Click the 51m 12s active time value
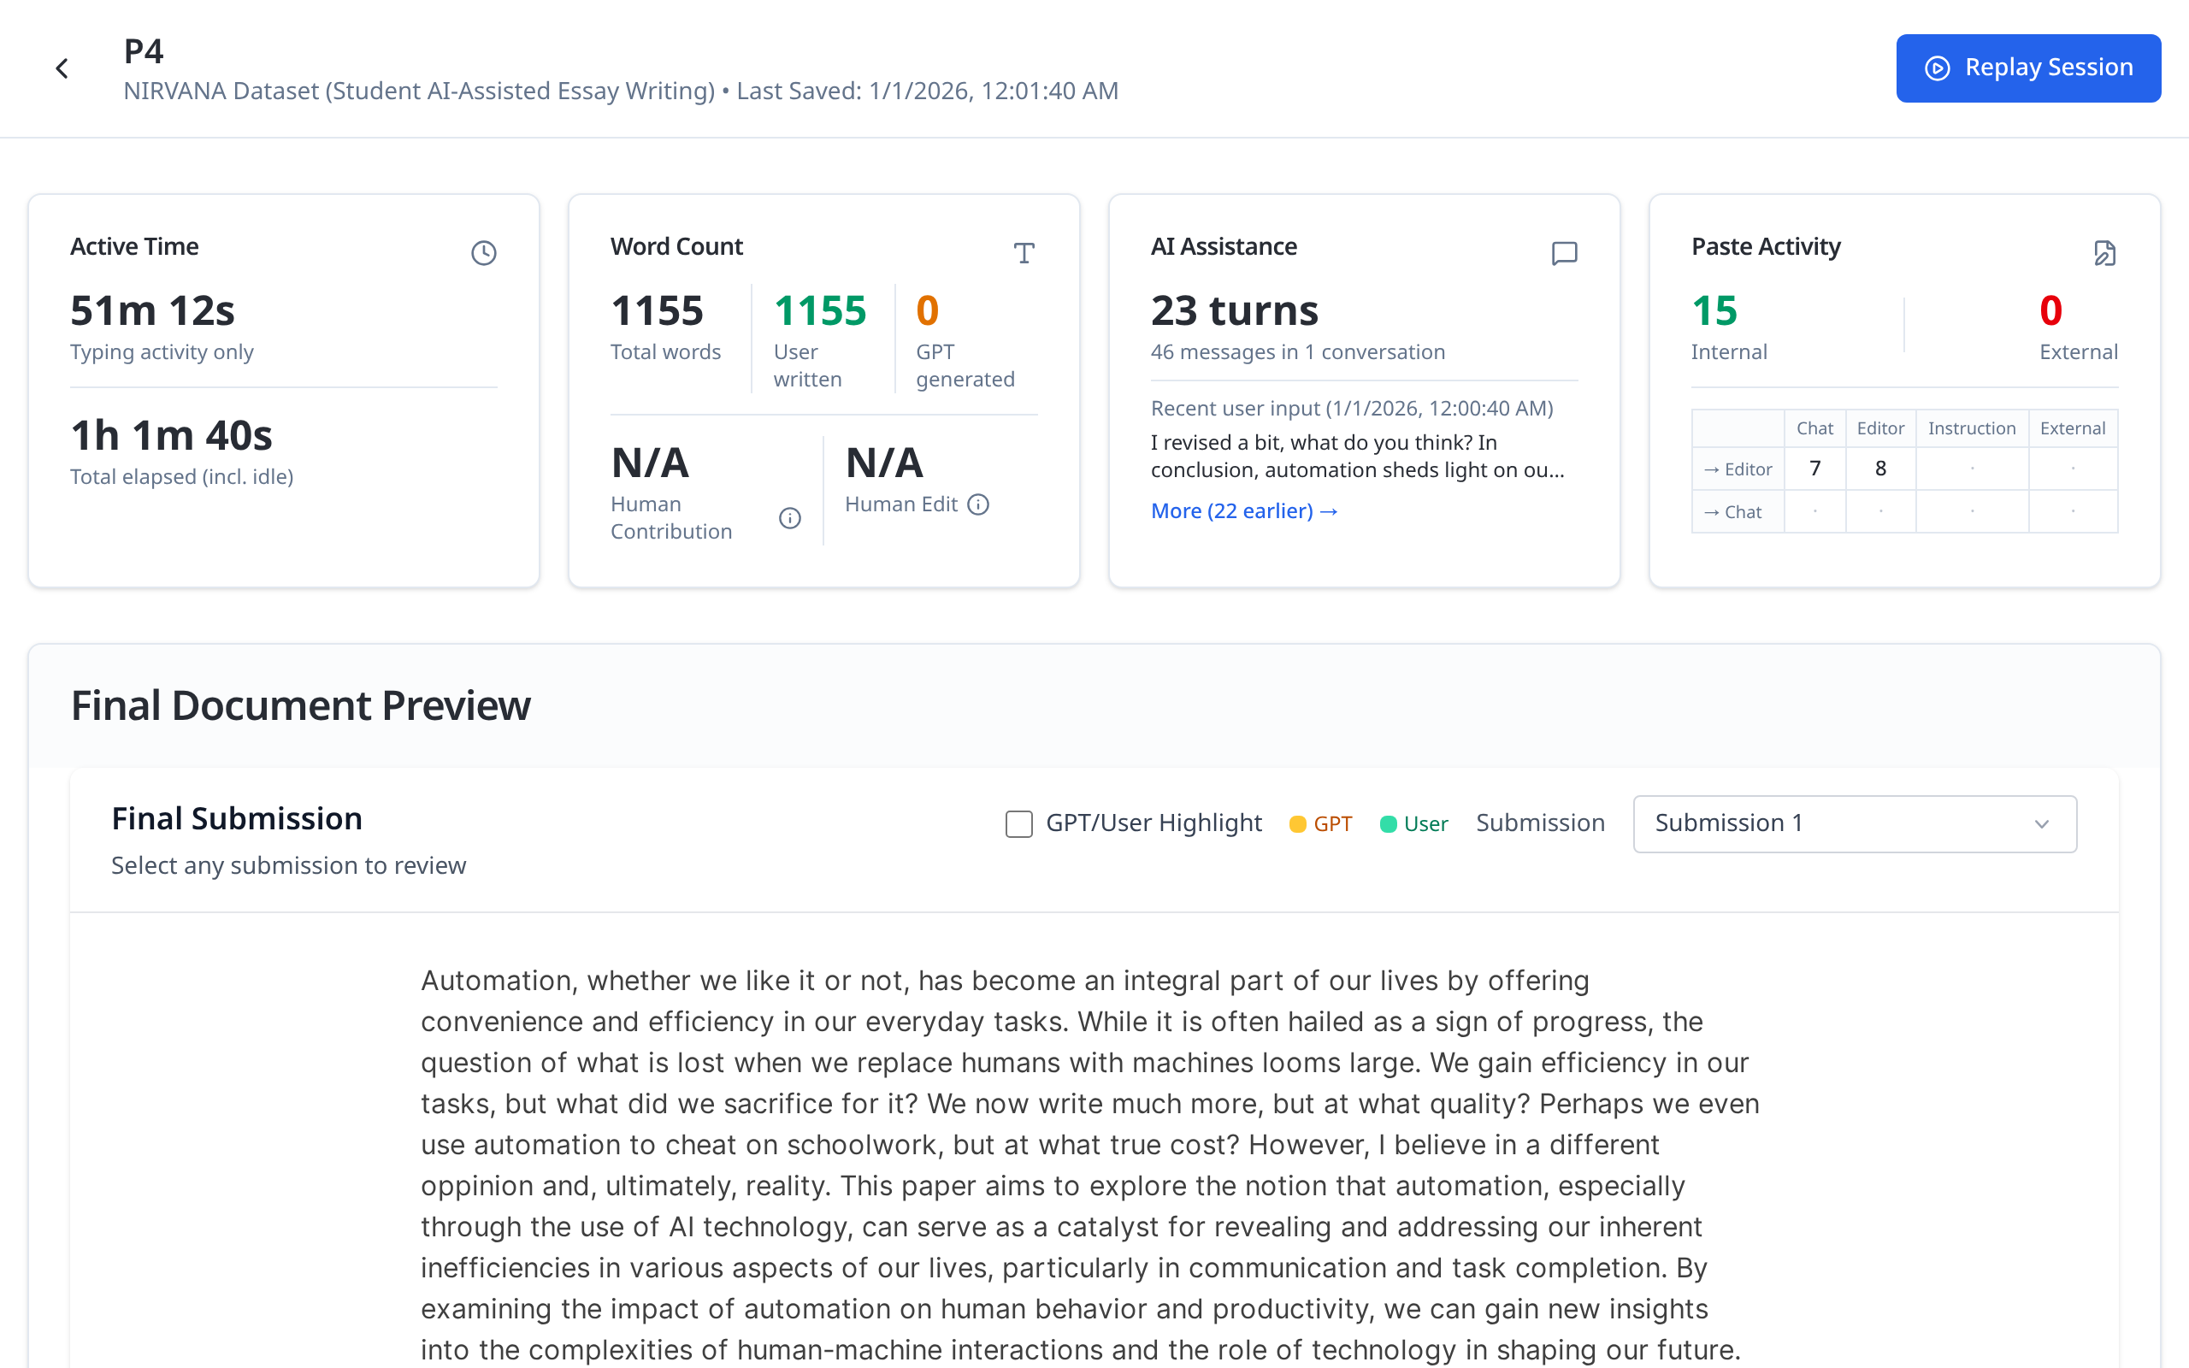2189x1368 pixels. point(153,310)
